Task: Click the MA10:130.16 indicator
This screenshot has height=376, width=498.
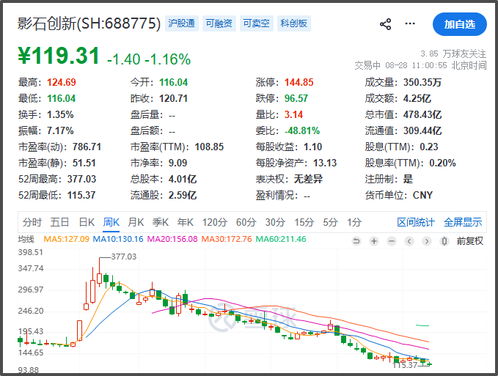Action: point(118,239)
